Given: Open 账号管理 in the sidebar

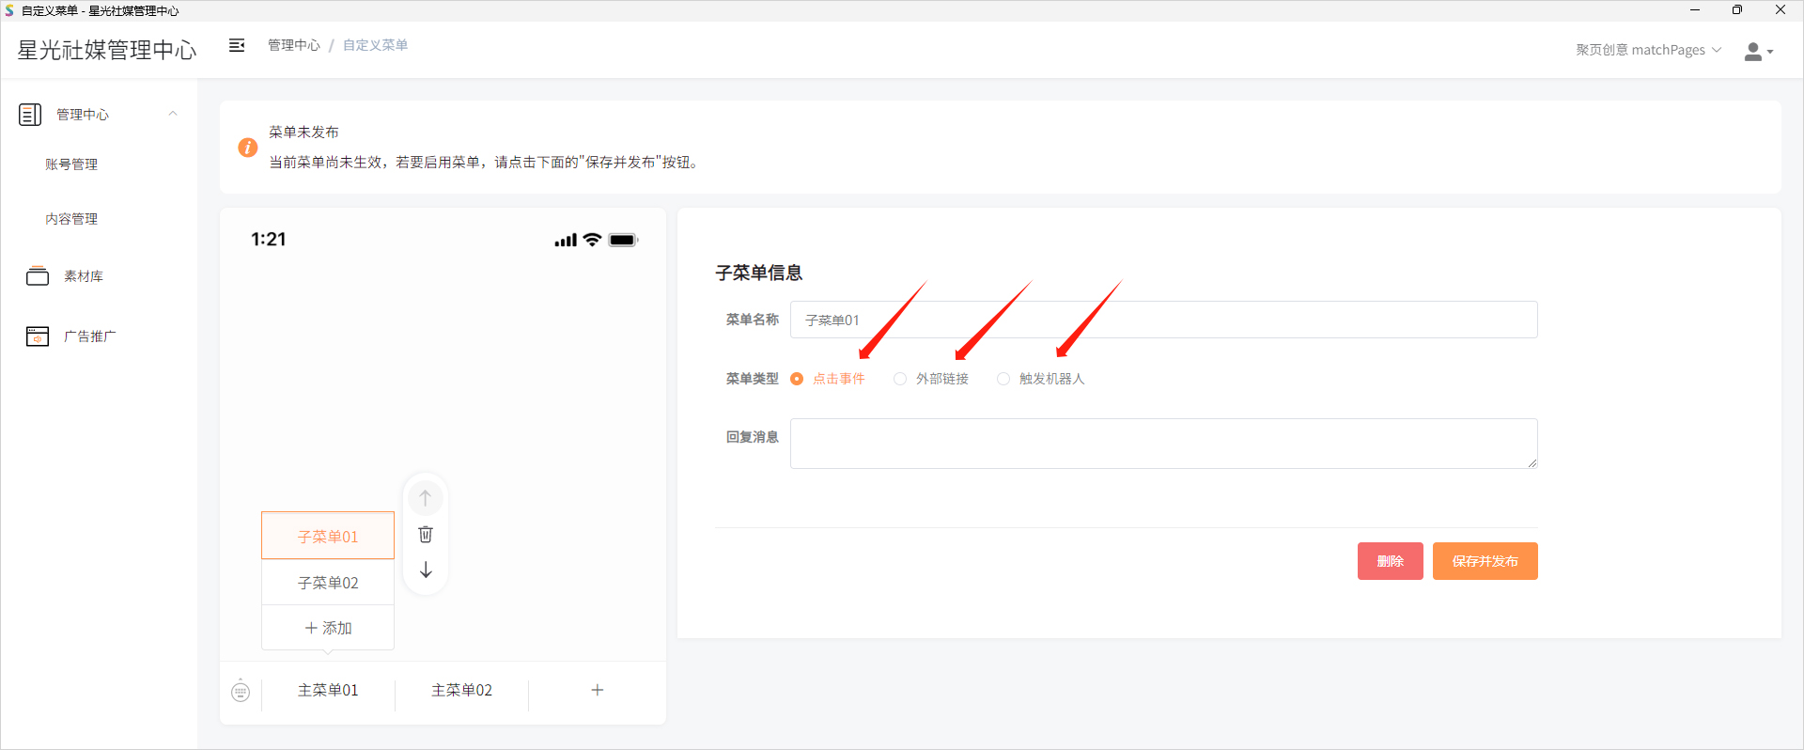Looking at the screenshot, I should [71, 164].
